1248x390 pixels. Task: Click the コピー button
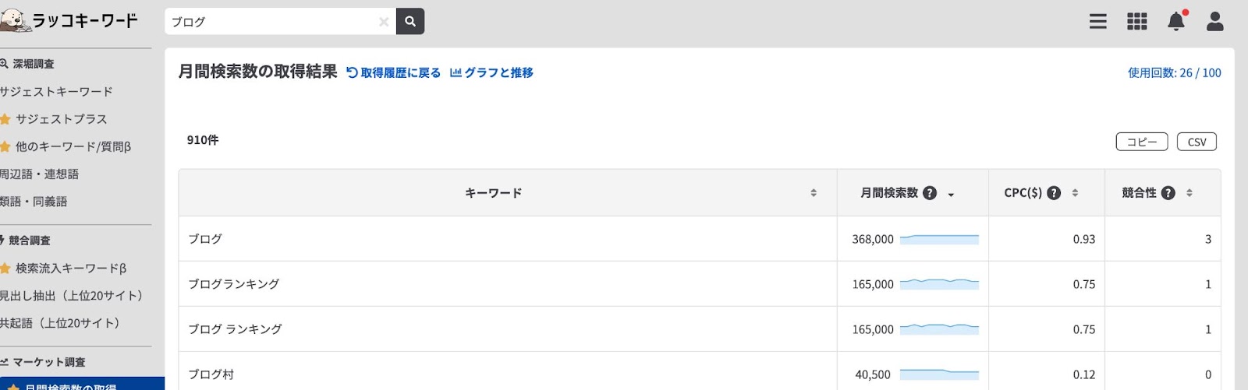[x=1142, y=142]
